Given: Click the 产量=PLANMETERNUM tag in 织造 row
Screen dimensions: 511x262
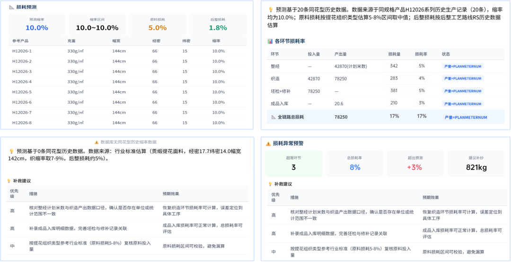Looking at the screenshot, I should (463, 79).
